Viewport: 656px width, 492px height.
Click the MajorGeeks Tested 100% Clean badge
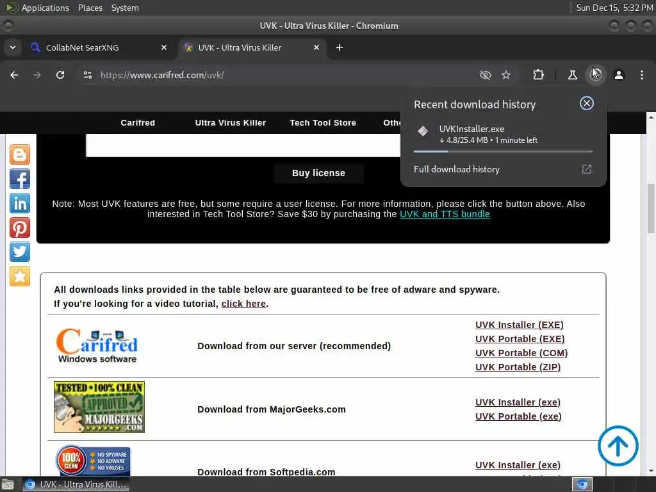tap(99, 407)
